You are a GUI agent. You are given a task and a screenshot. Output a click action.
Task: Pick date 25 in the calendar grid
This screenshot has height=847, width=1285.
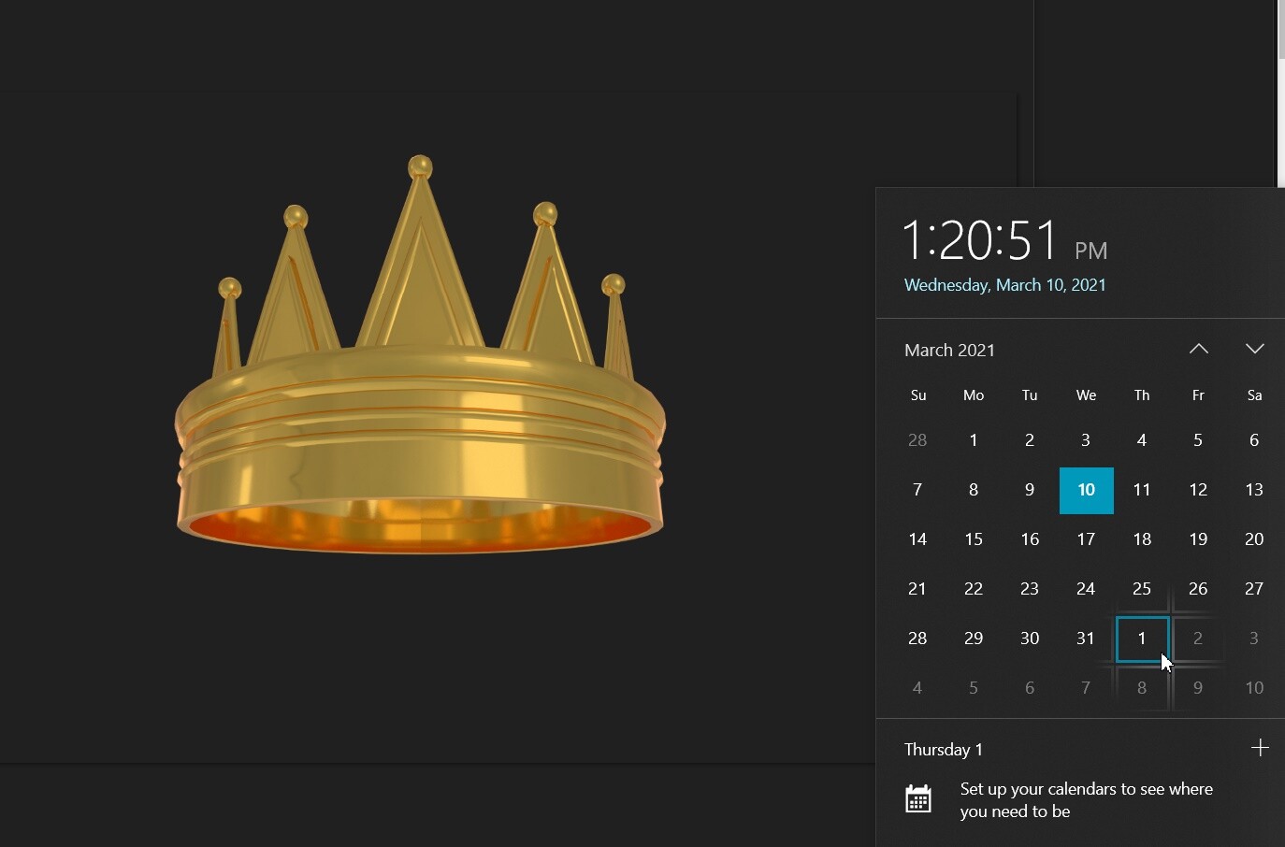click(x=1142, y=589)
